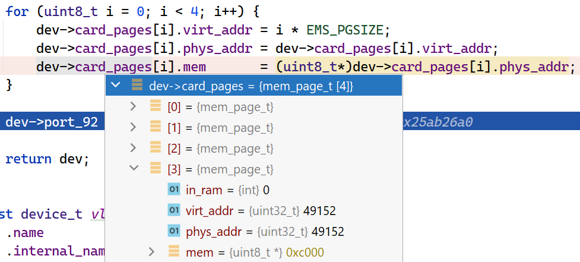
Task: Click the in_ram primitive value icon
Action: (x=174, y=190)
